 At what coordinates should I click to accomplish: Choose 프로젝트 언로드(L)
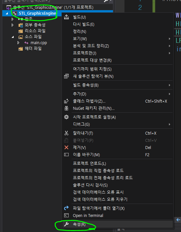[x=90, y=163]
